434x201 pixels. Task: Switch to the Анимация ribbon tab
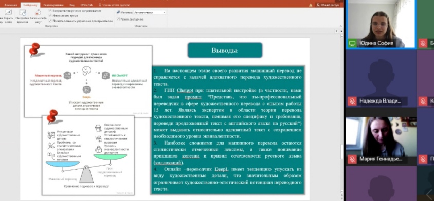pyautogui.click(x=10, y=5)
